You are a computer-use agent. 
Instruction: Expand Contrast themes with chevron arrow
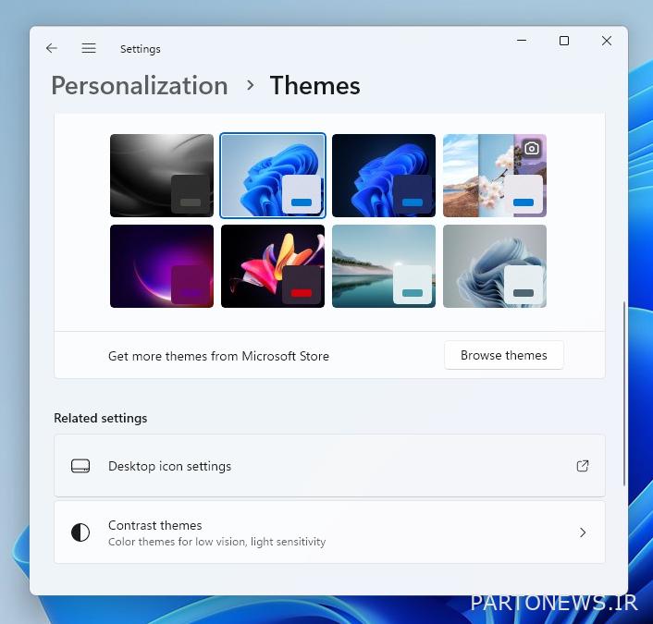(583, 532)
